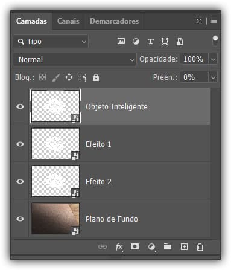Select layer named Plano de Fundo

click(112, 219)
